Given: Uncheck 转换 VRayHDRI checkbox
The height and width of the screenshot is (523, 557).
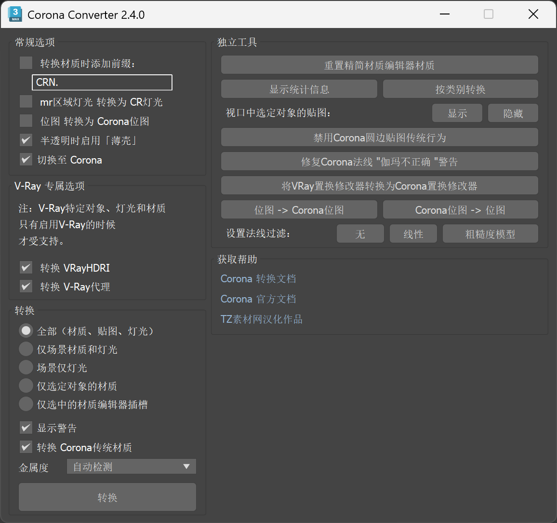Looking at the screenshot, I should pyautogui.click(x=26, y=267).
